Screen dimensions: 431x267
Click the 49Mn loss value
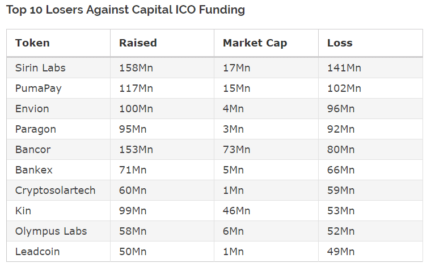coord(341,252)
